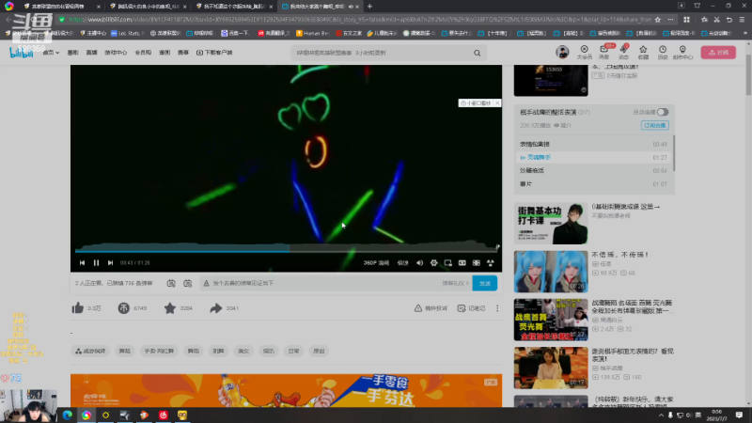Show collection intro via 简介 eye icon
752x423 pixels.
point(562,125)
